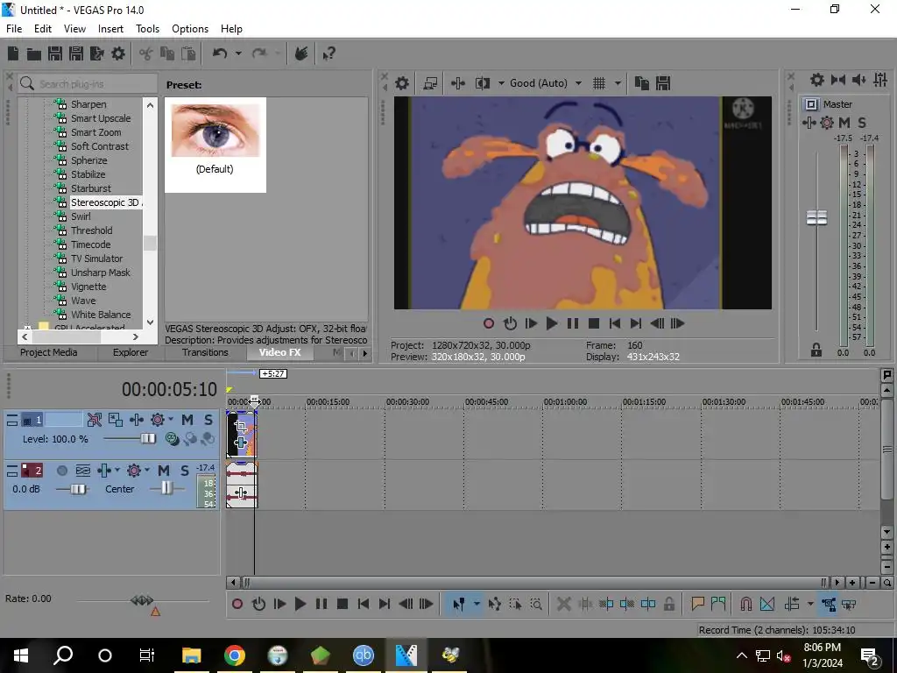This screenshot has width=897, height=673.
Task: Open the overlays grid dropdown arrow
Action: click(x=618, y=83)
